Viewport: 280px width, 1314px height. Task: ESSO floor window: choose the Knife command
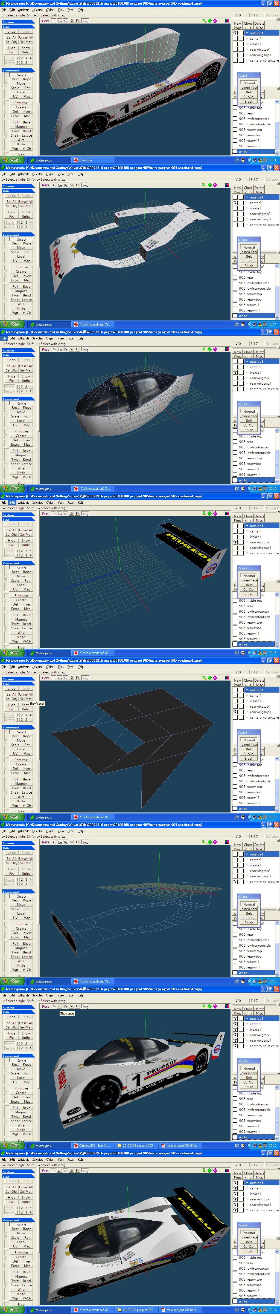tap(21, 308)
